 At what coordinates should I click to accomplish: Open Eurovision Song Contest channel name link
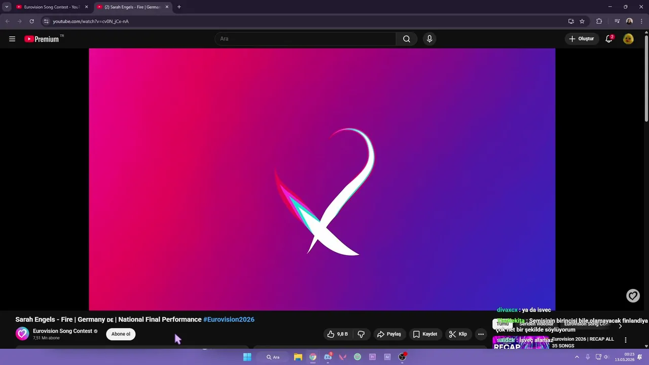[62, 331]
